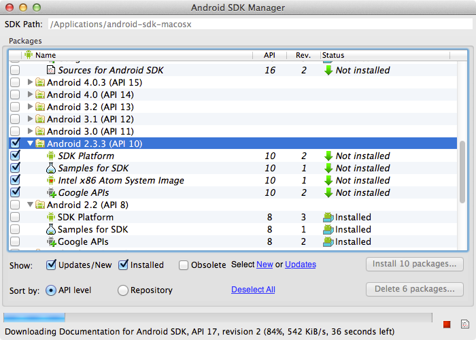Click the Deselect All link
The height and width of the screenshot is (340, 476).
253,290
